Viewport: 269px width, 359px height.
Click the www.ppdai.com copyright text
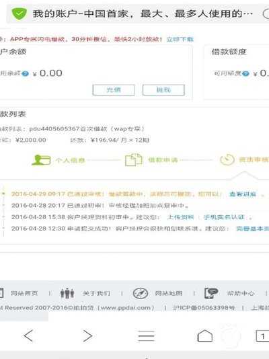point(126,308)
